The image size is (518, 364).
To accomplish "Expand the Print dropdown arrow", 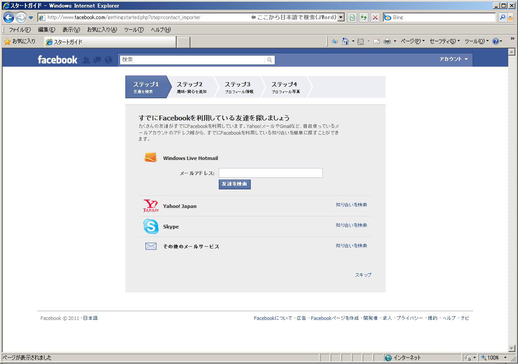I will [395, 41].
